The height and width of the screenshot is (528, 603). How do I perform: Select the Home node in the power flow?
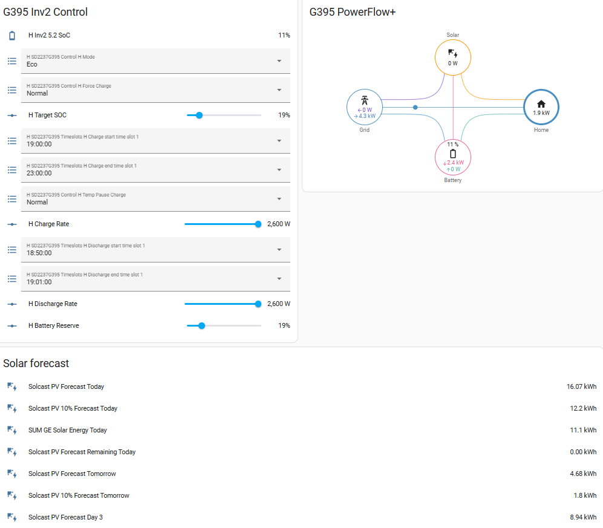(541, 107)
